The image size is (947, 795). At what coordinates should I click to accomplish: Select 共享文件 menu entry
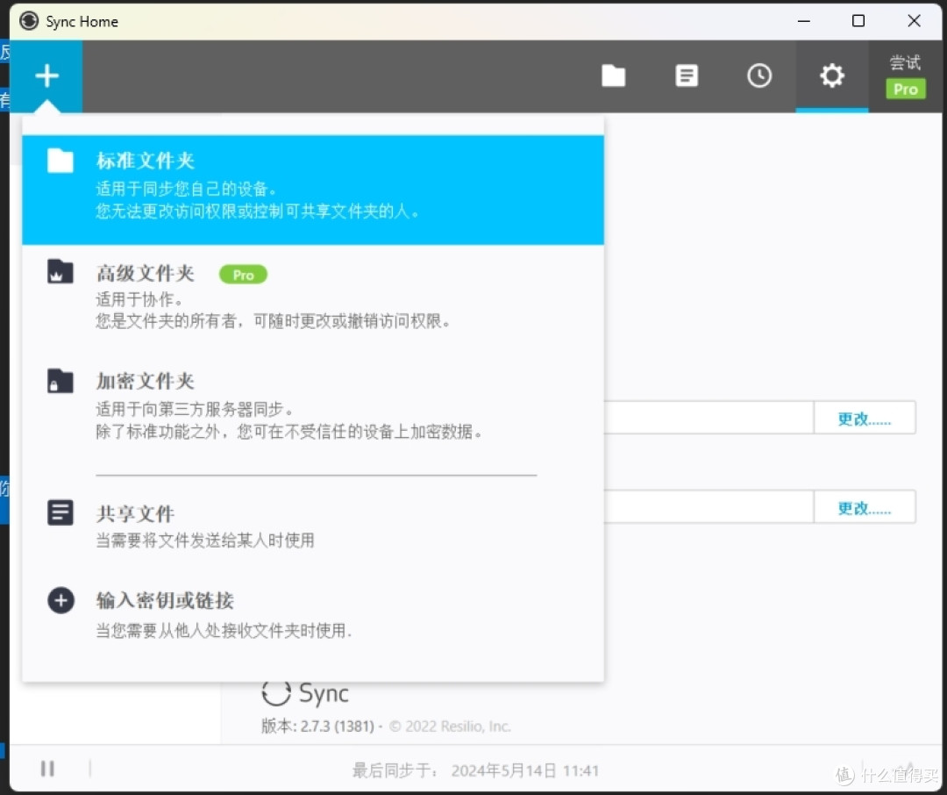(313, 526)
